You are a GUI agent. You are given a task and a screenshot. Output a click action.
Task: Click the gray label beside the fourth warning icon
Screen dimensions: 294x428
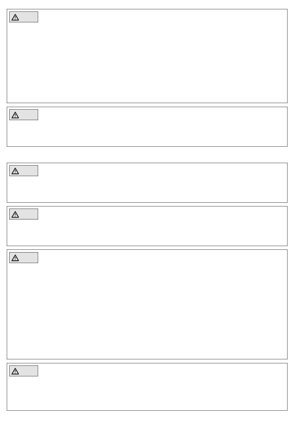(28, 214)
